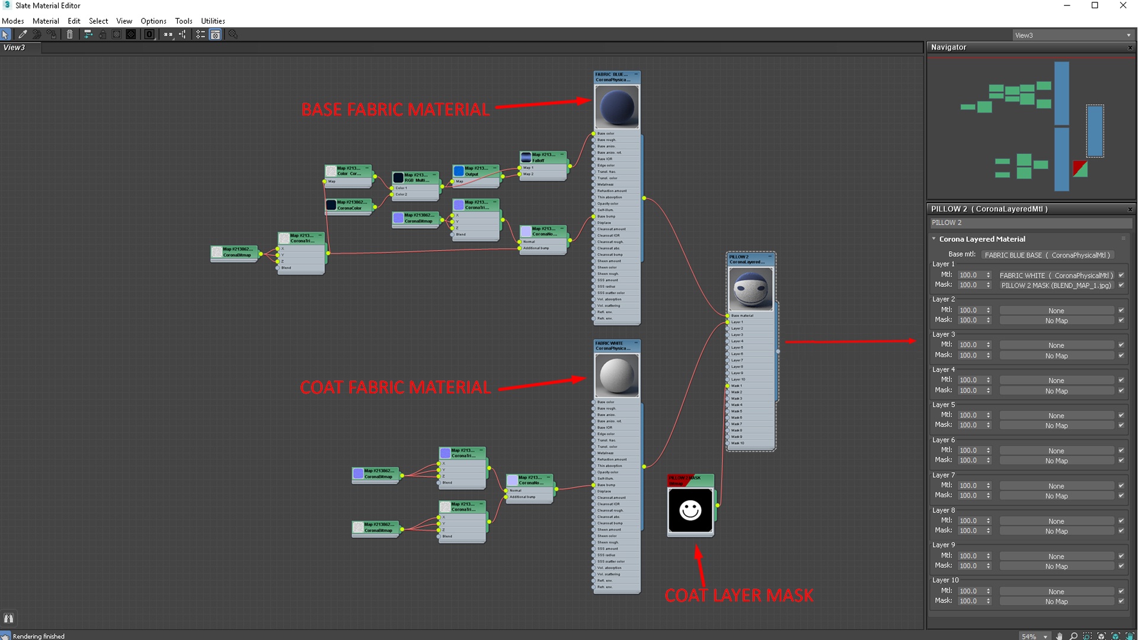Click Layer 3 Mtl amount value field
The width and height of the screenshot is (1138, 640).
[x=971, y=345]
